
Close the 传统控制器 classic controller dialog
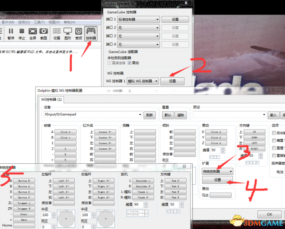(184, 166)
